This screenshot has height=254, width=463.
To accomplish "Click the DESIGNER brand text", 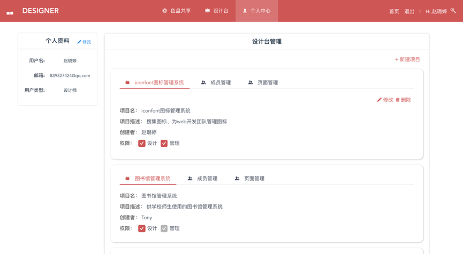I will (41, 11).
